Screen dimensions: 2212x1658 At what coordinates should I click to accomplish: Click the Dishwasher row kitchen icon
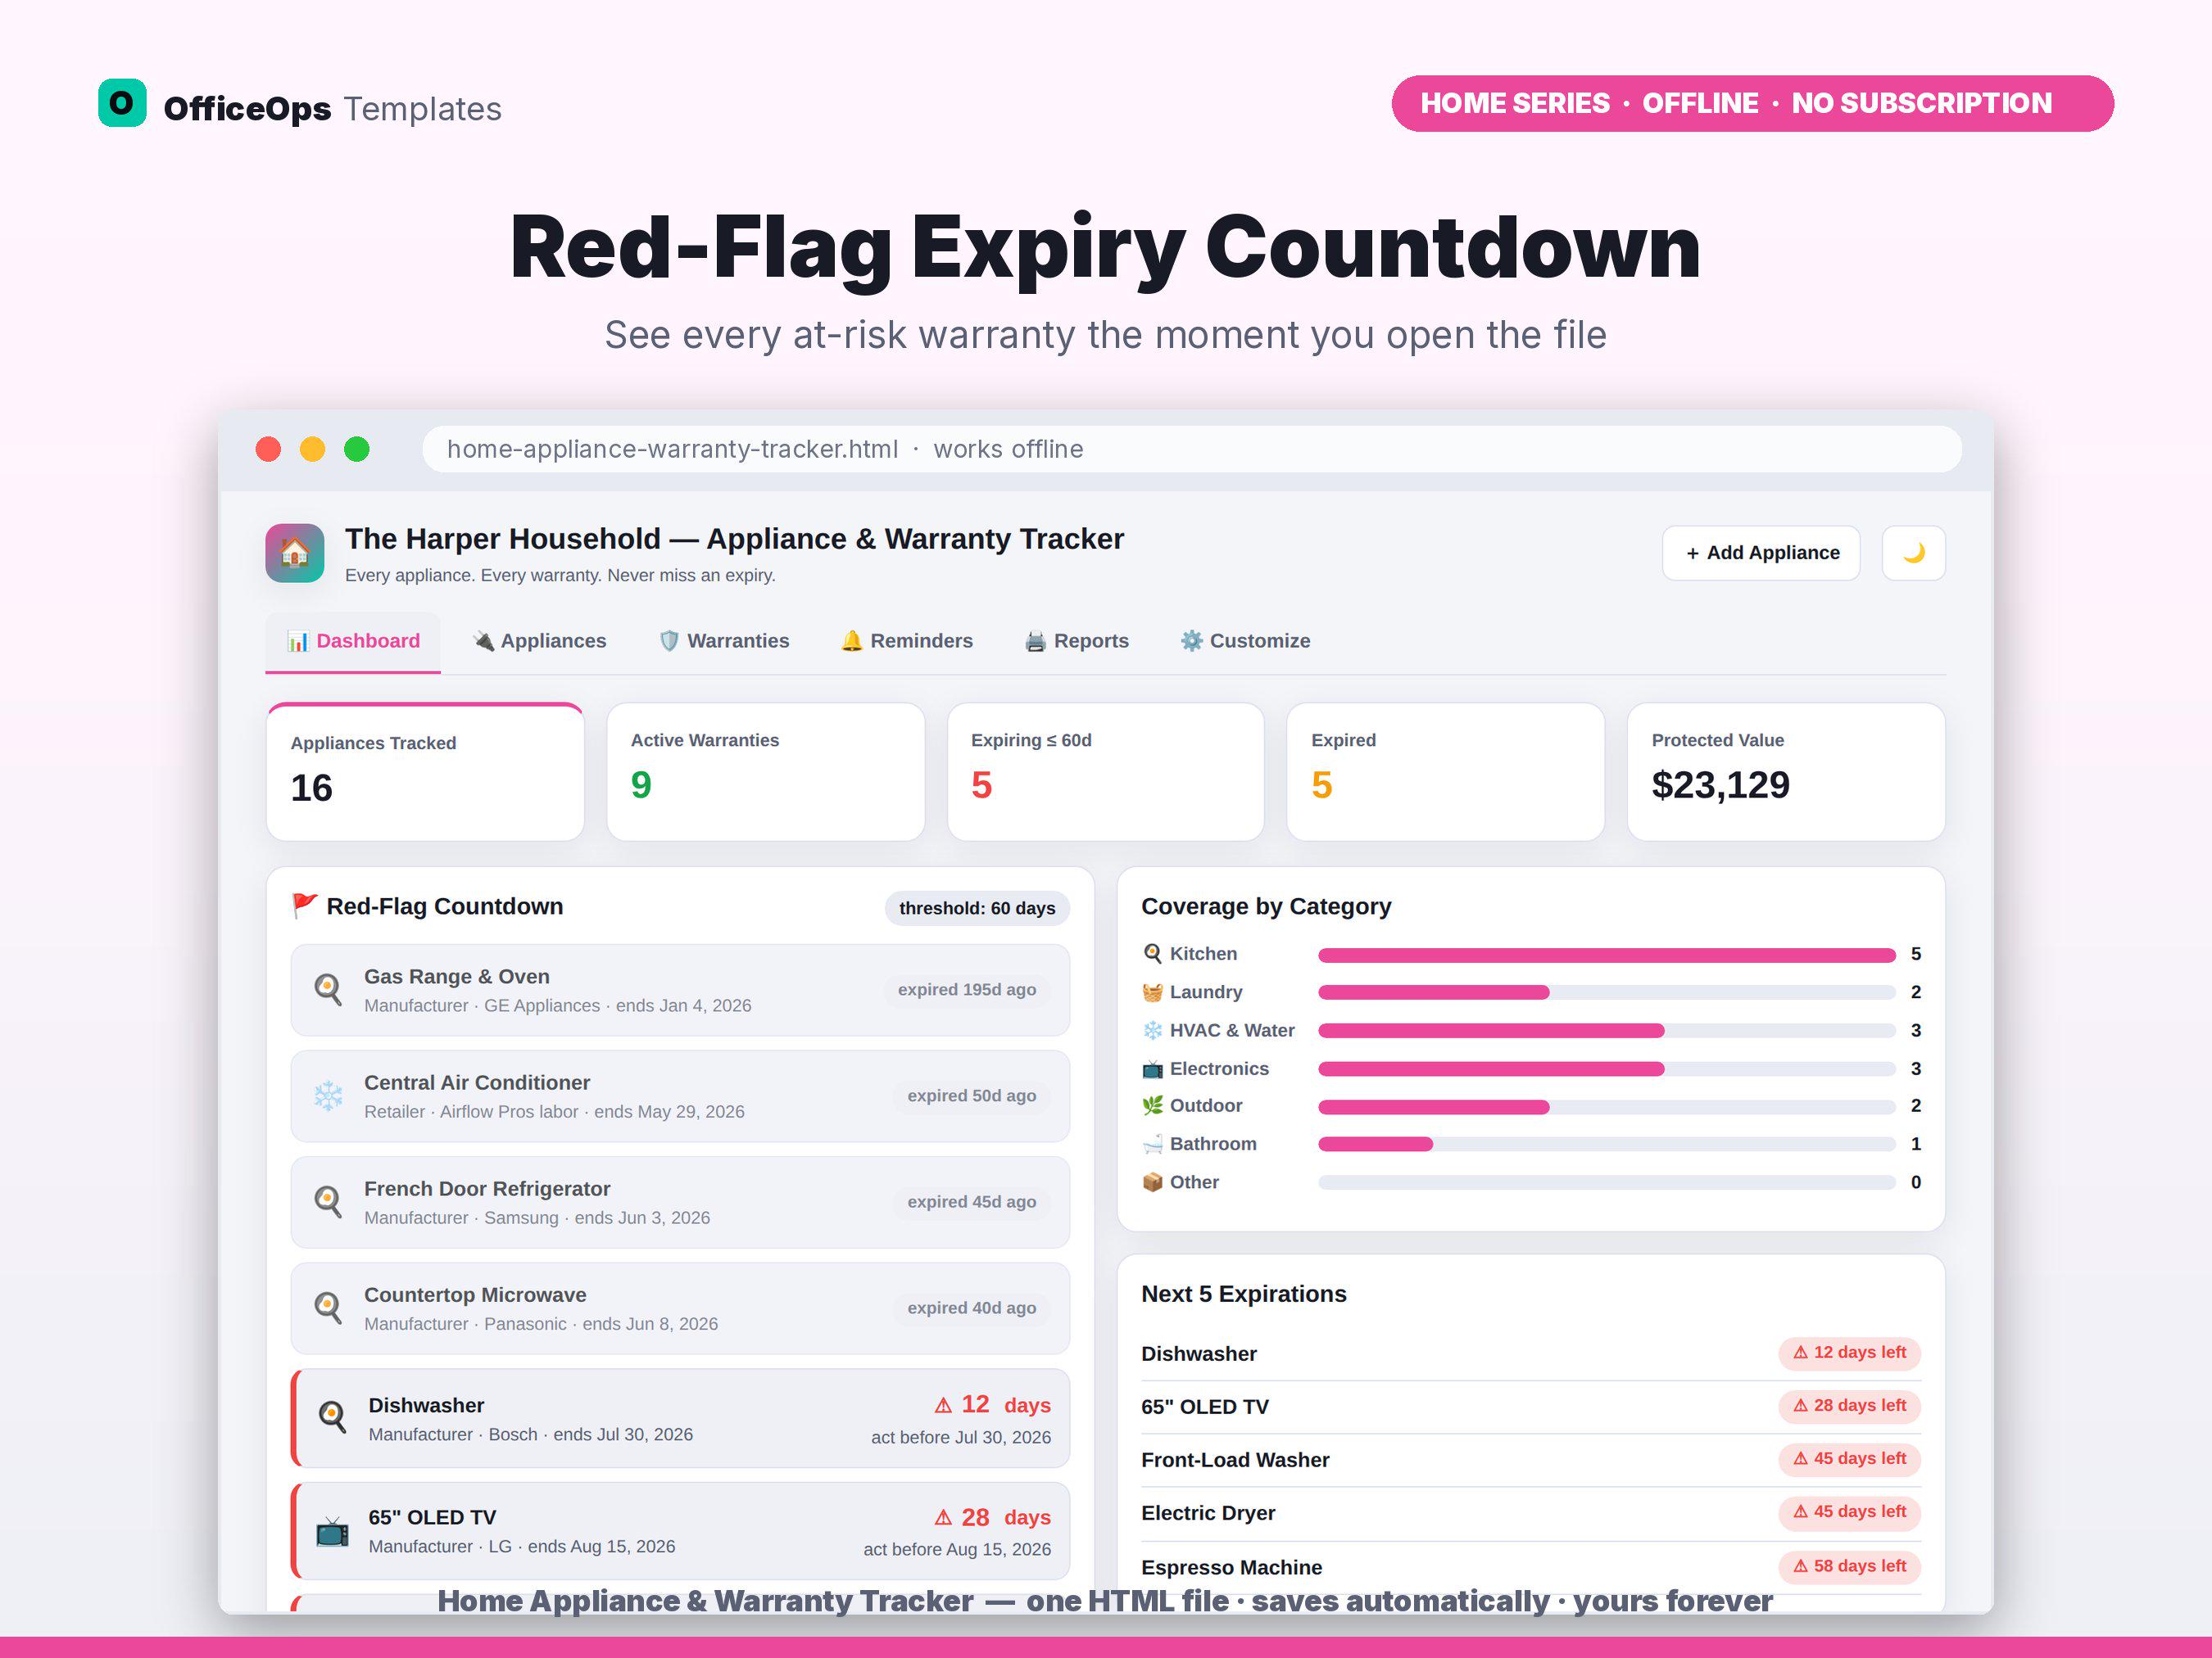point(332,1417)
